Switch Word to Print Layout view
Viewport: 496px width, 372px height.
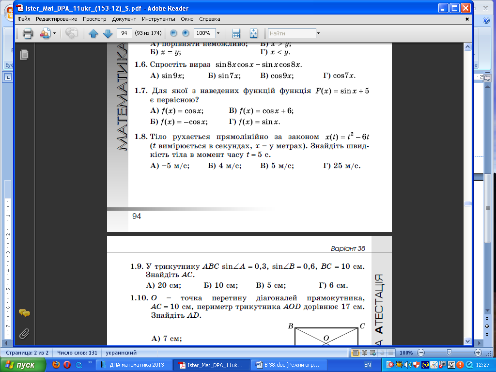click(356, 353)
